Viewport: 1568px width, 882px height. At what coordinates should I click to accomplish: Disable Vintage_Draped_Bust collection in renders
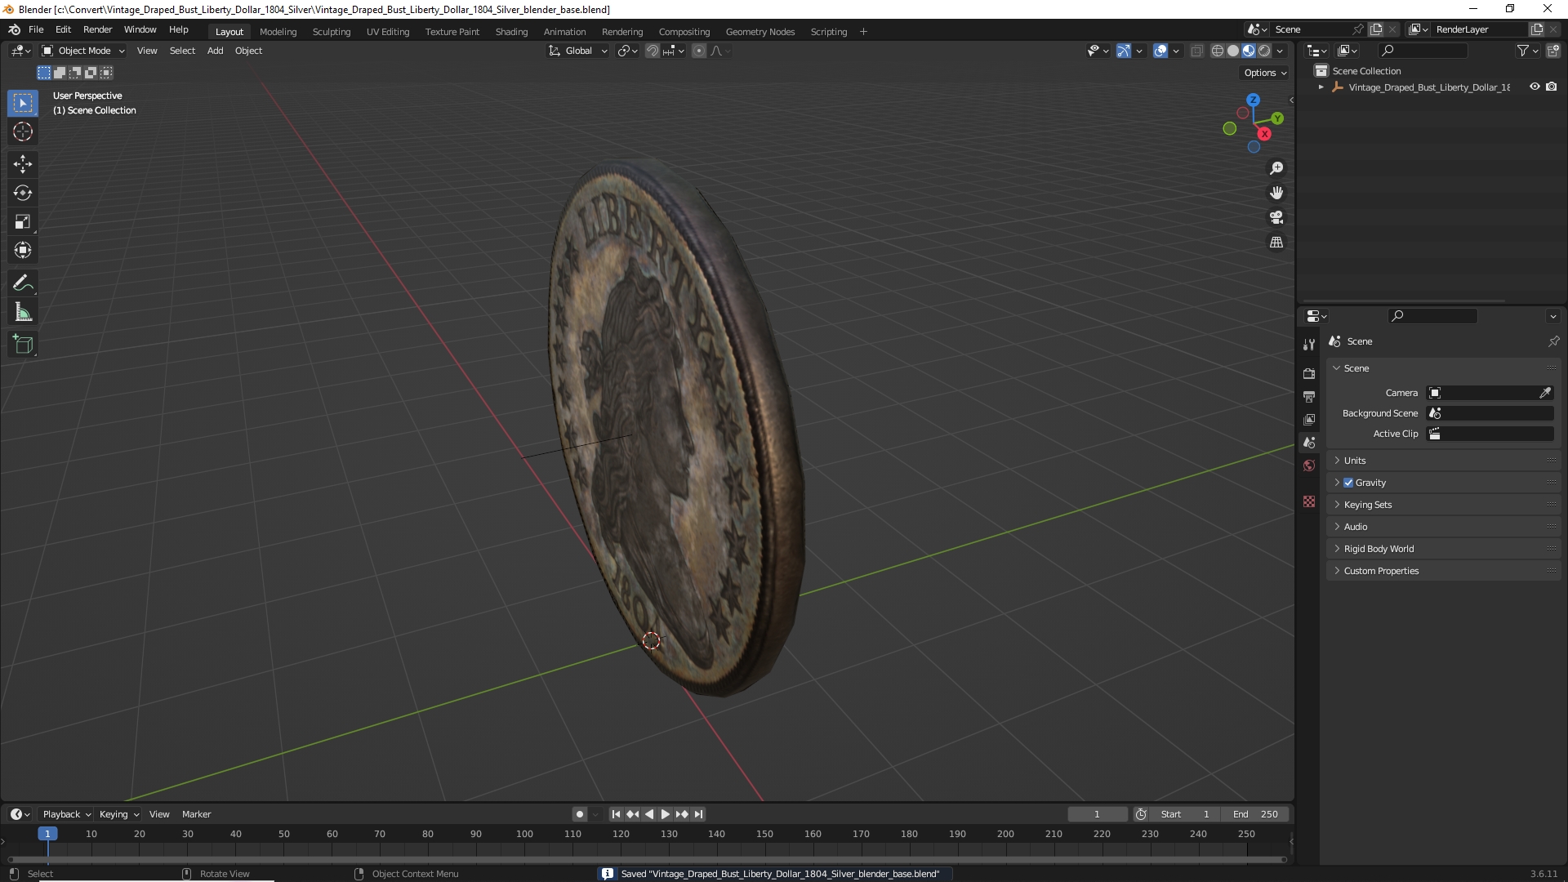[1552, 87]
